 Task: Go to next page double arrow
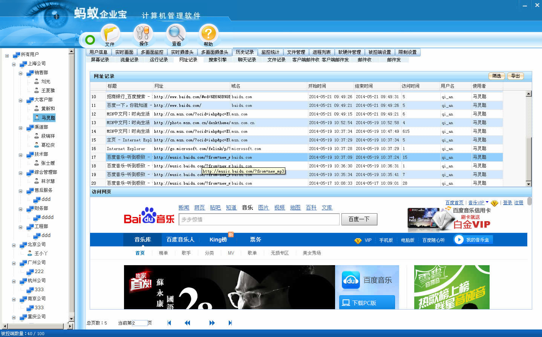click(212, 323)
